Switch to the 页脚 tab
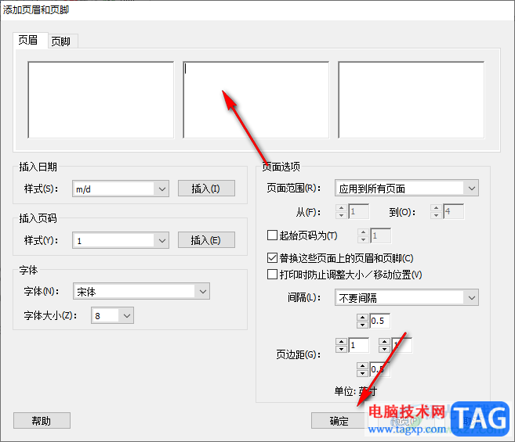Image resolution: width=515 pixels, height=442 pixels. pyautogui.click(x=61, y=41)
